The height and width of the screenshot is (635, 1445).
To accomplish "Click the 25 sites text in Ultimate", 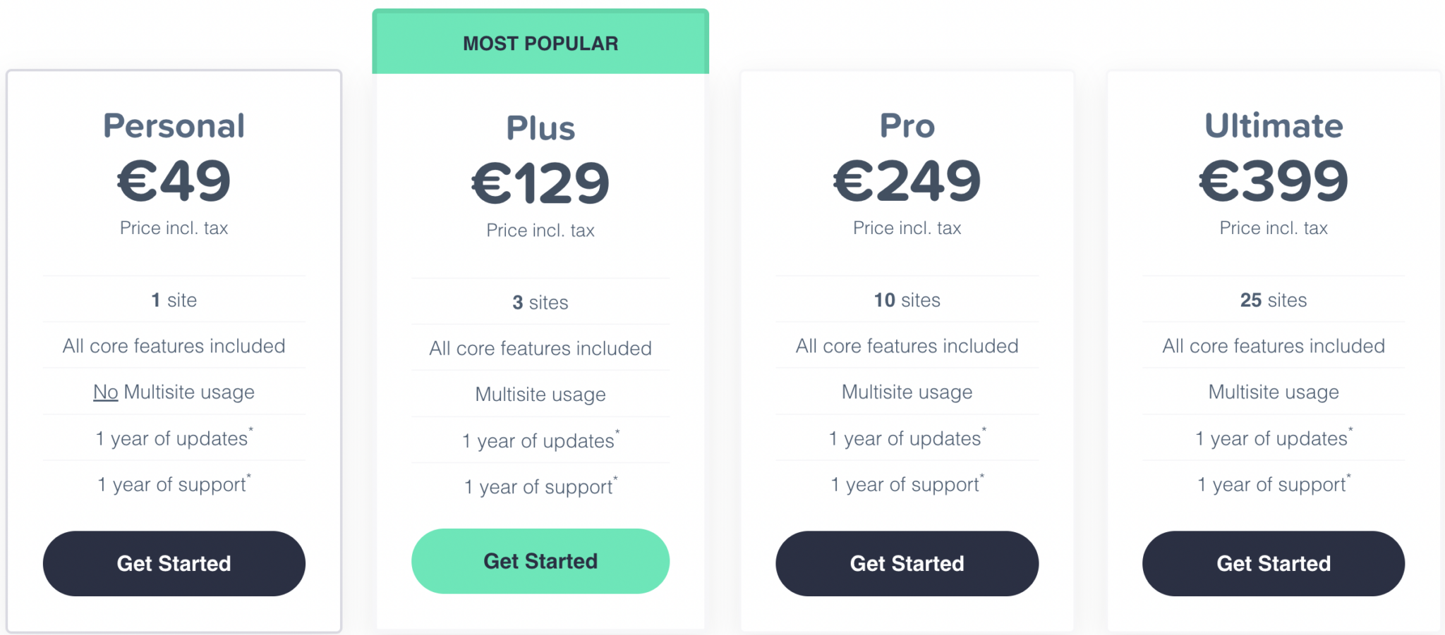I will point(1274,300).
